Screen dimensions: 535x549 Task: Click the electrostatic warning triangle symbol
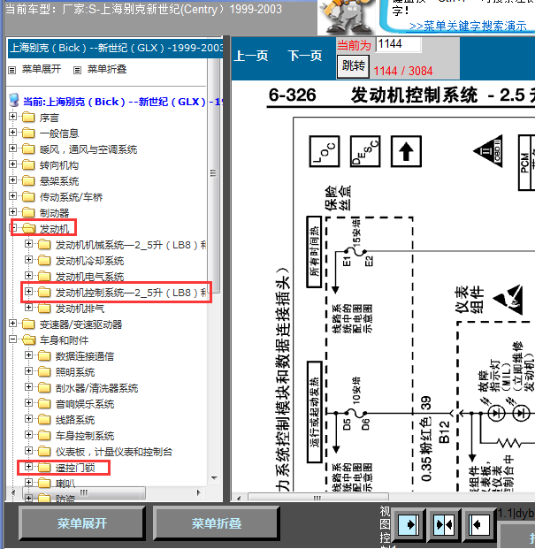click(x=508, y=300)
